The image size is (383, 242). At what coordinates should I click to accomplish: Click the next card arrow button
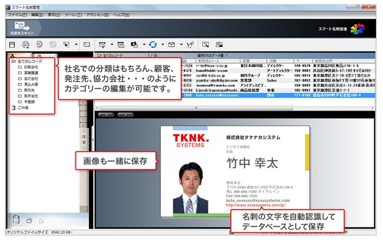click(x=126, y=115)
